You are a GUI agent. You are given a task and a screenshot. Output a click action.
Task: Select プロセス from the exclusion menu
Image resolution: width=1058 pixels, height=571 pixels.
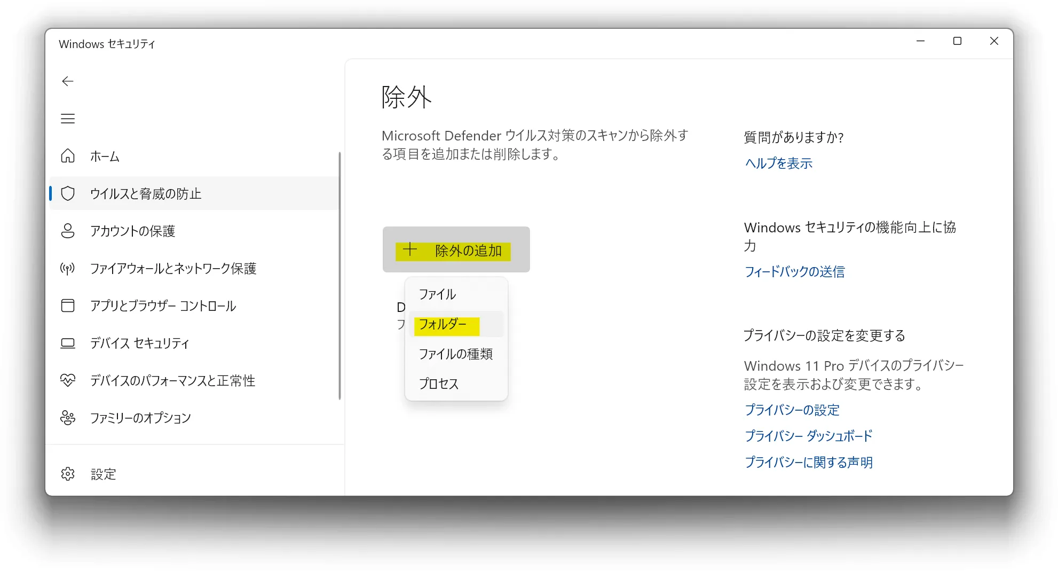[456, 384]
